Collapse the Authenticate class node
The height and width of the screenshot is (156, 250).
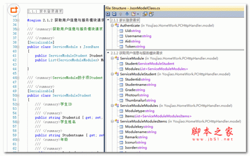112,25
